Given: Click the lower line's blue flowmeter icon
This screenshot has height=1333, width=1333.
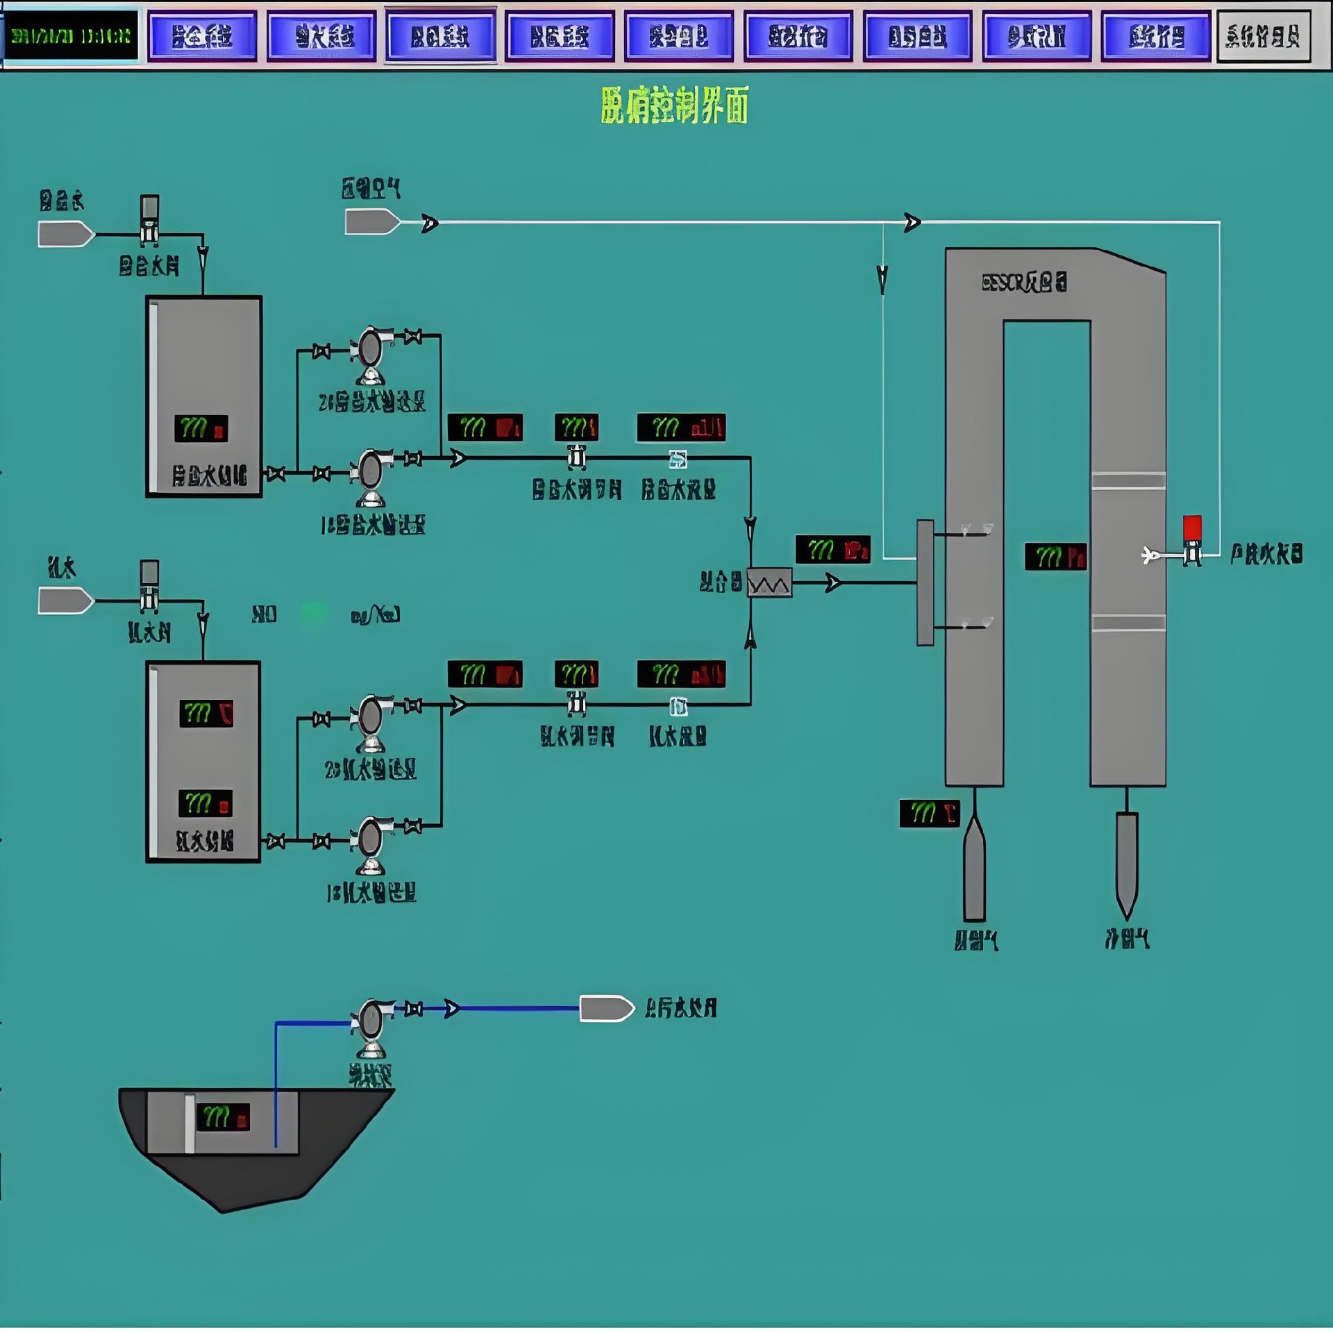Looking at the screenshot, I should coord(678,707).
